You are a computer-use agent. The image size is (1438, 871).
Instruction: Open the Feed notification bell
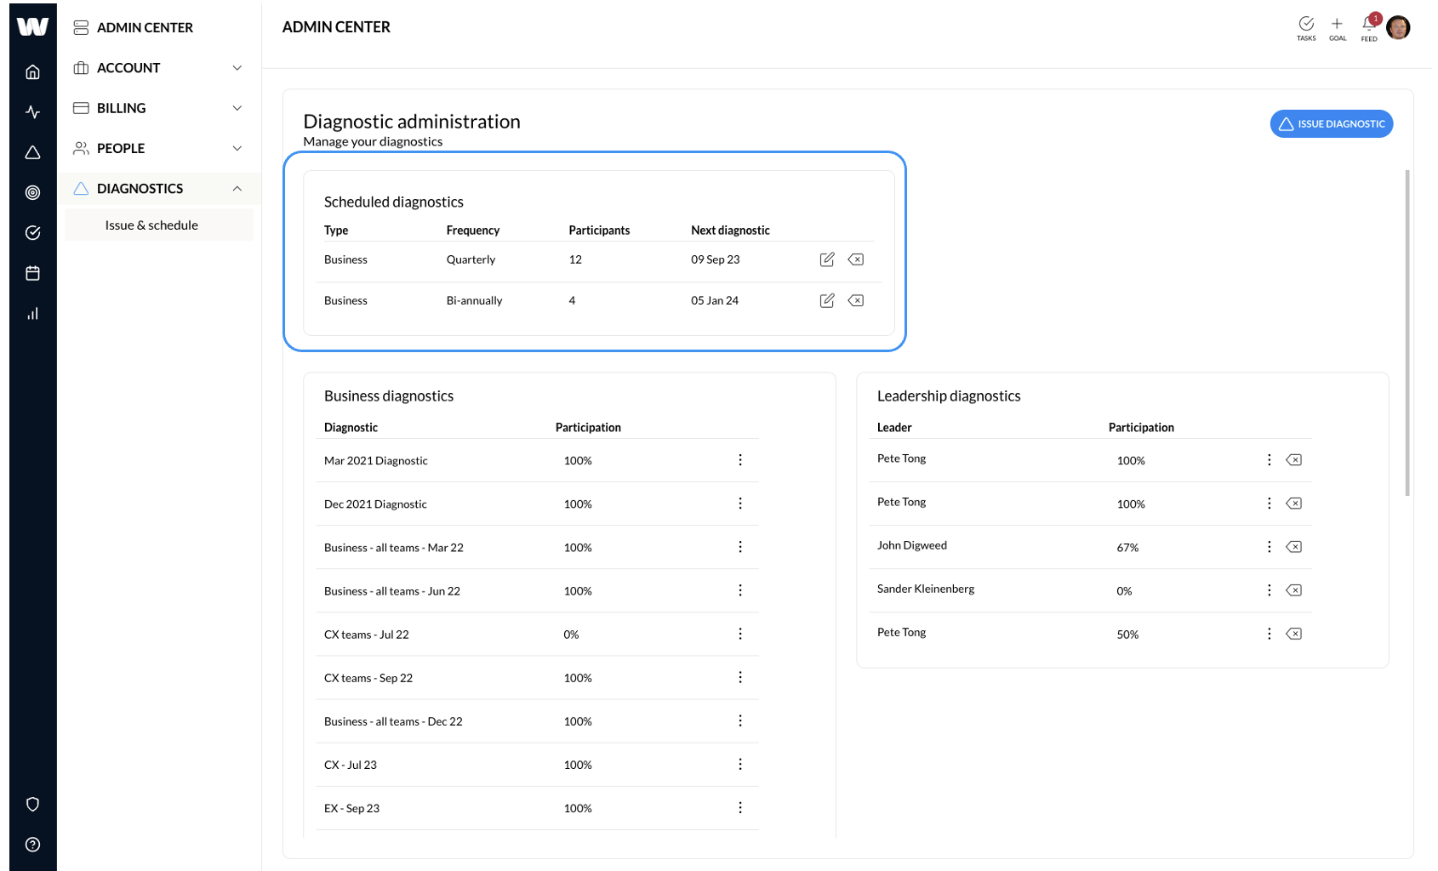pos(1369,28)
